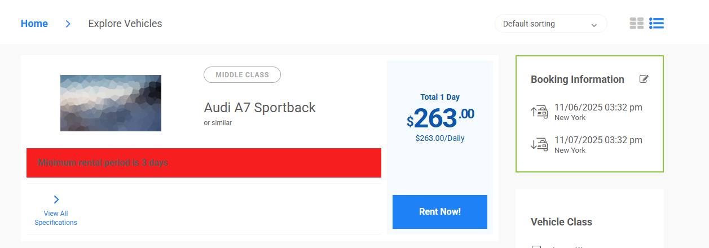This screenshot has width=709, height=248.
Task: Click chevron above View All Specifications
Action: (56, 200)
